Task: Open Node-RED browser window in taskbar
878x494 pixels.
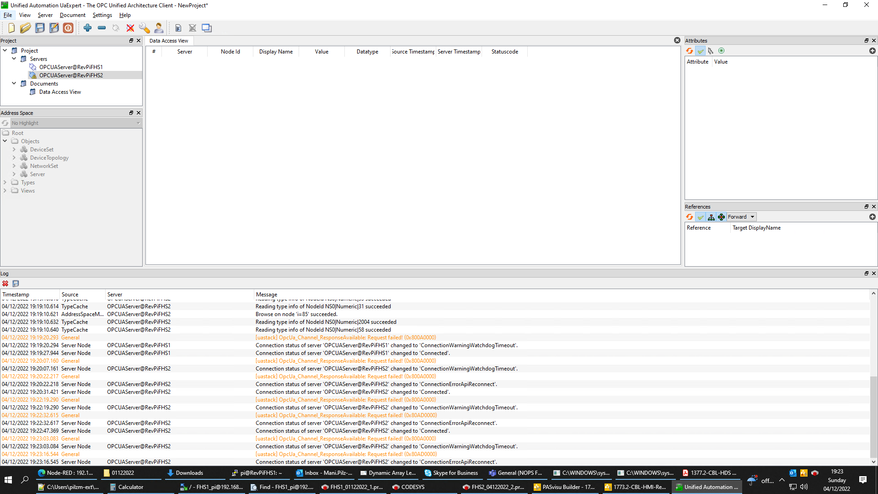Action: tap(66, 473)
